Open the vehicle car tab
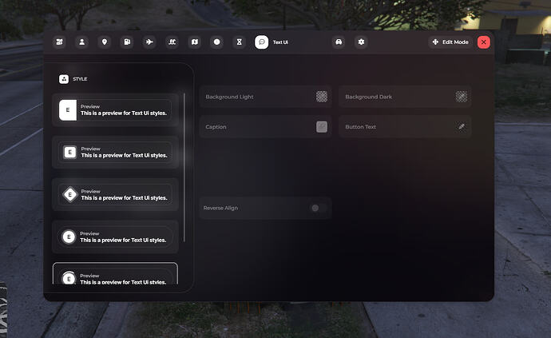551x338 pixels. point(339,42)
